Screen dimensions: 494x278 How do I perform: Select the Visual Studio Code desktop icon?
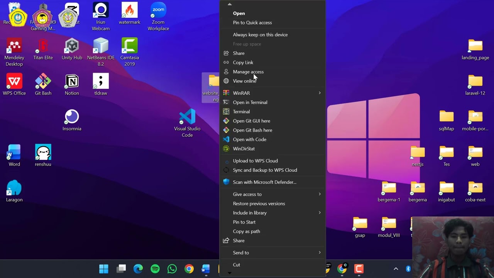[187, 123]
